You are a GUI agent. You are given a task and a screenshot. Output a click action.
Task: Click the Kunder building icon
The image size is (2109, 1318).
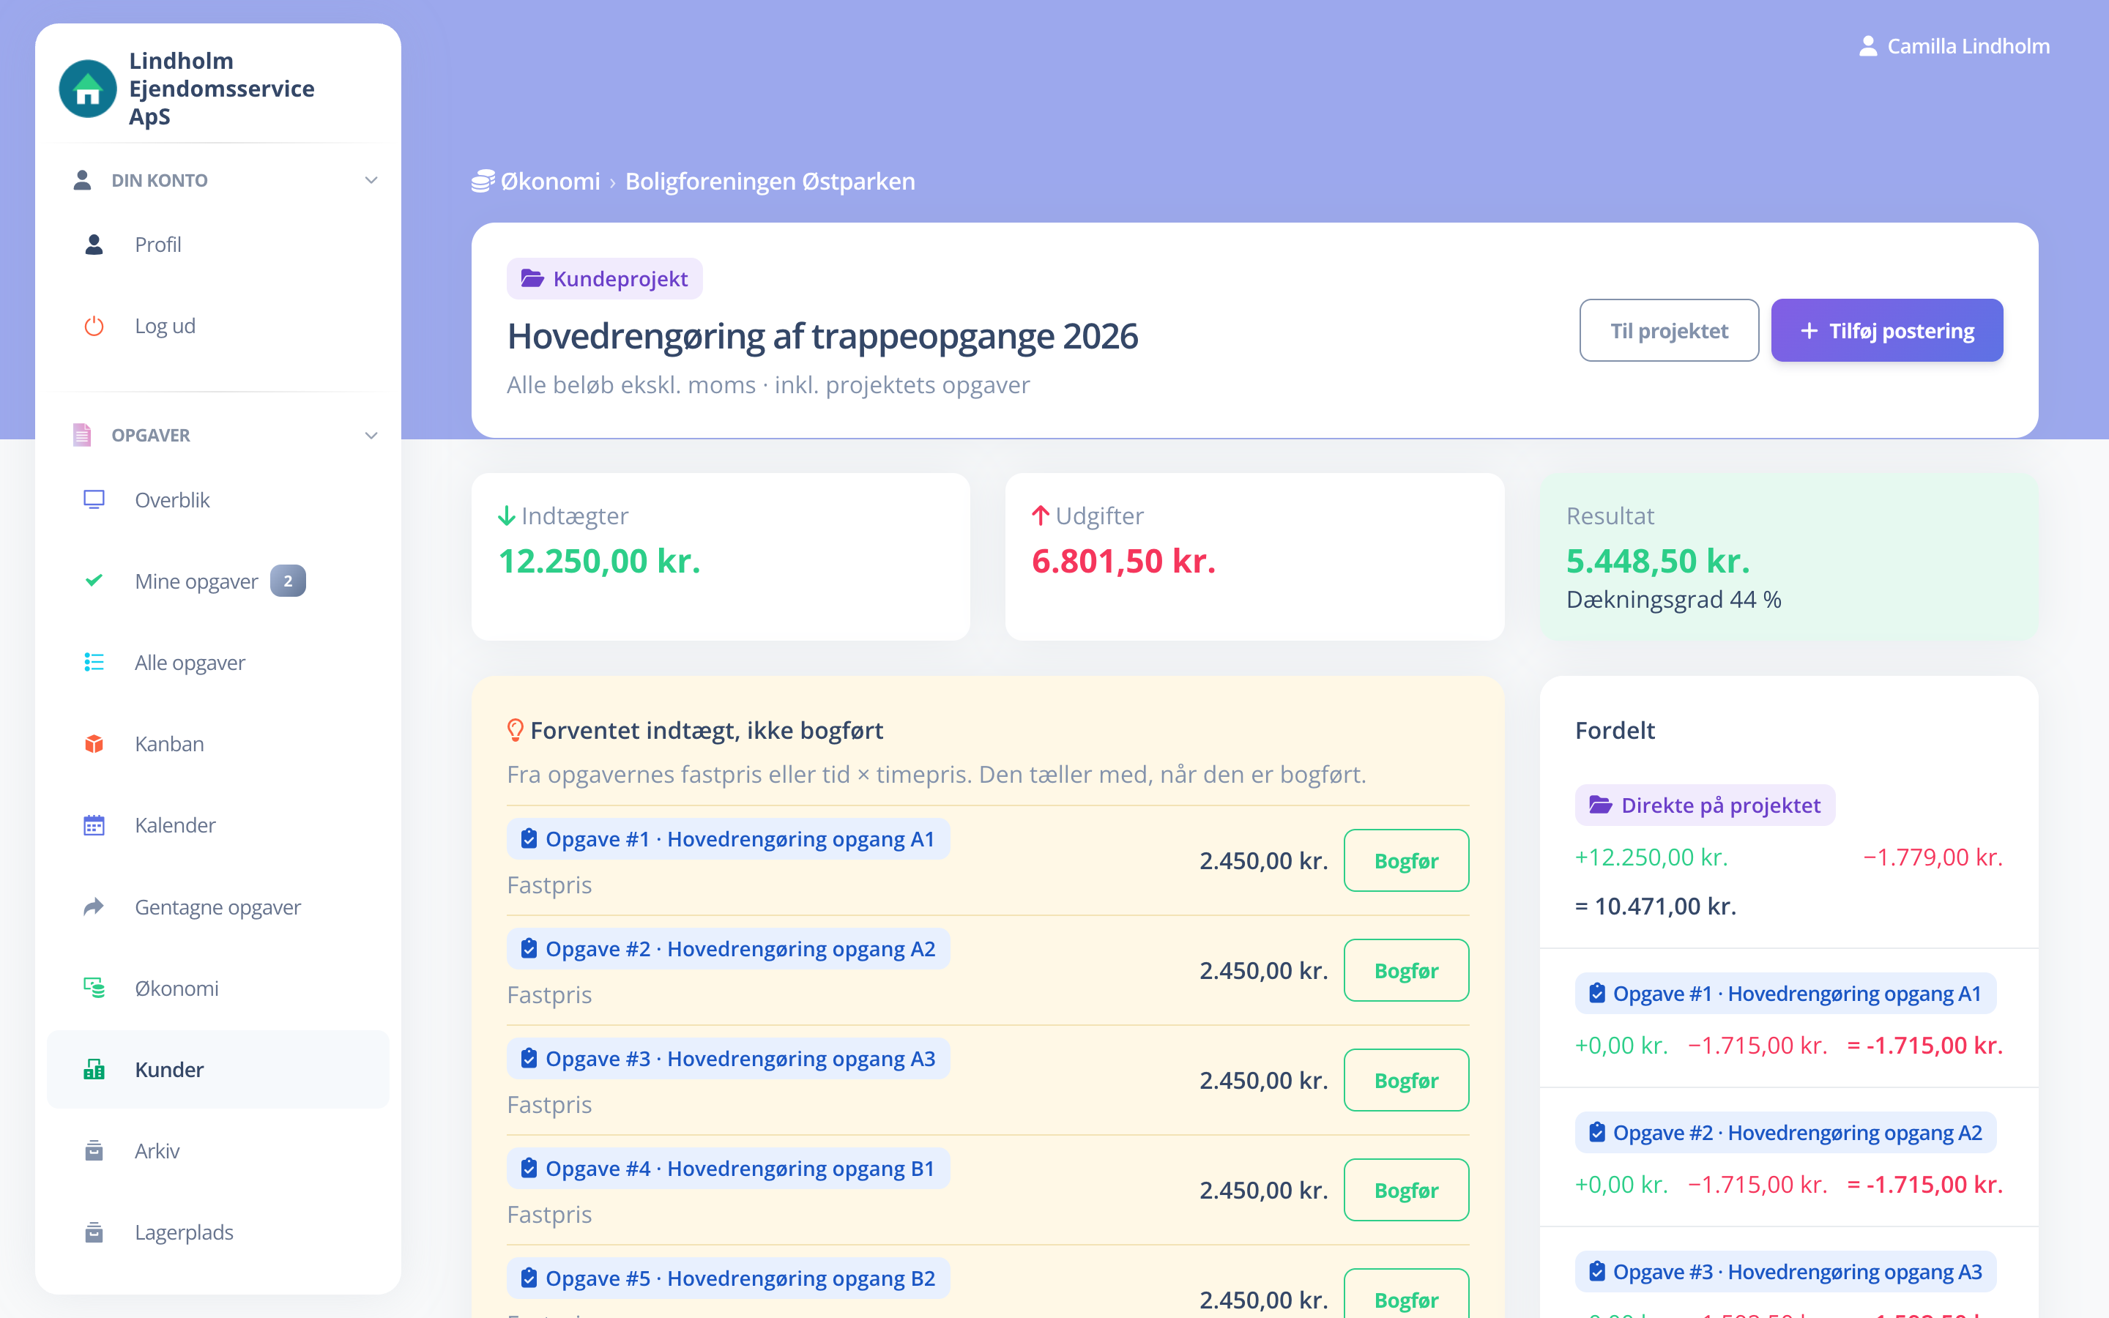[x=94, y=1070]
